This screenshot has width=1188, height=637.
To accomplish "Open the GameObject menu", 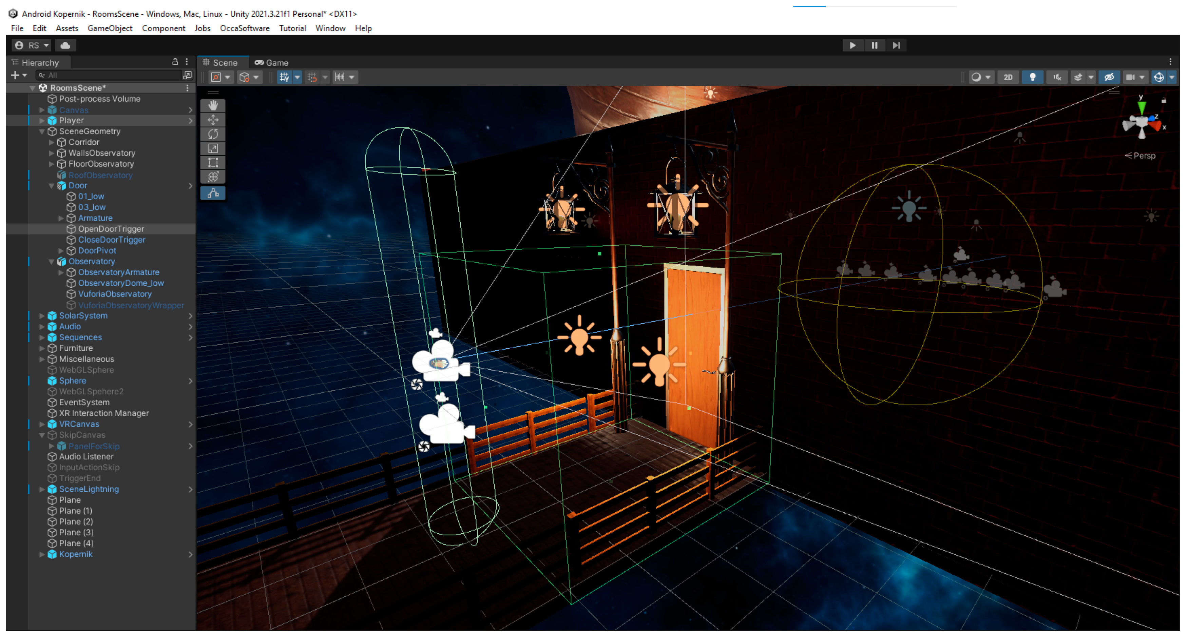I will coord(110,28).
